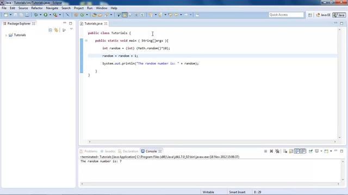Click the Open Task toolbar icon
This screenshot has height=195, width=348.
pos(100,15)
